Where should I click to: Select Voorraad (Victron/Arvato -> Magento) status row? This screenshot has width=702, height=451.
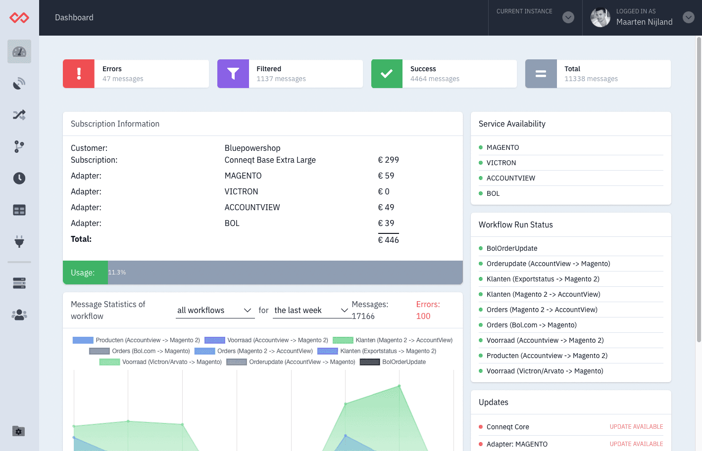[x=571, y=371]
